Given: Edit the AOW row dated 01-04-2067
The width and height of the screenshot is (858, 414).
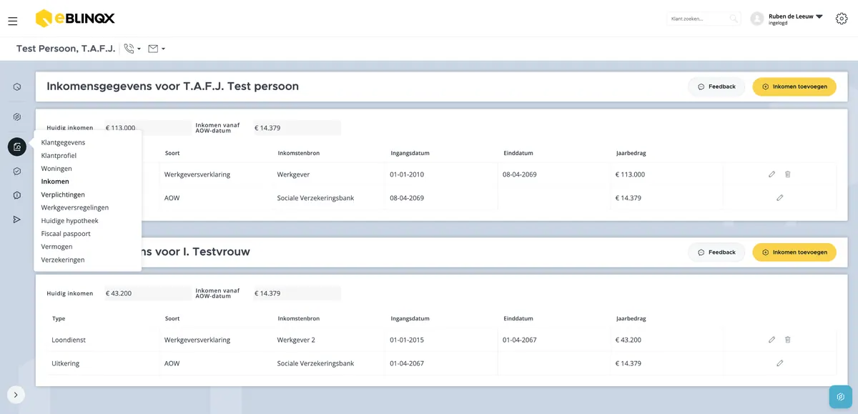Looking at the screenshot, I should 779,363.
